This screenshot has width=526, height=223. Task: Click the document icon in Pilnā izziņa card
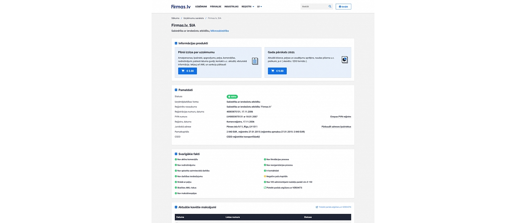point(255,61)
